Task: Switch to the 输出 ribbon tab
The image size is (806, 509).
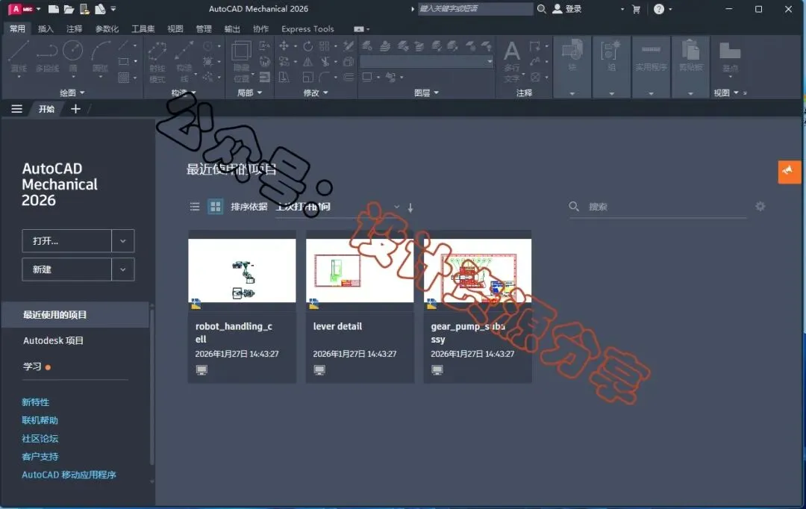Action: [232, 29]
